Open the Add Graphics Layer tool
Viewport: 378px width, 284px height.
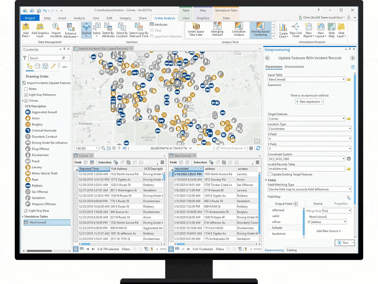(40, 30)
